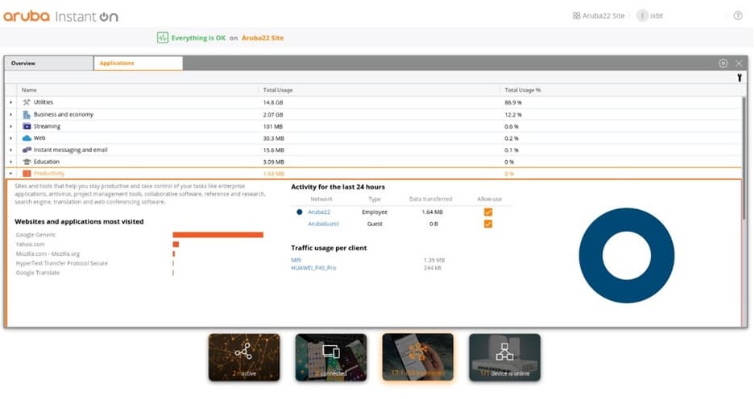The height and width of the screenshot is (399, 755).
Task: Uncheck Allow use for Aruba22 network
Action: (x=487, y=212)
